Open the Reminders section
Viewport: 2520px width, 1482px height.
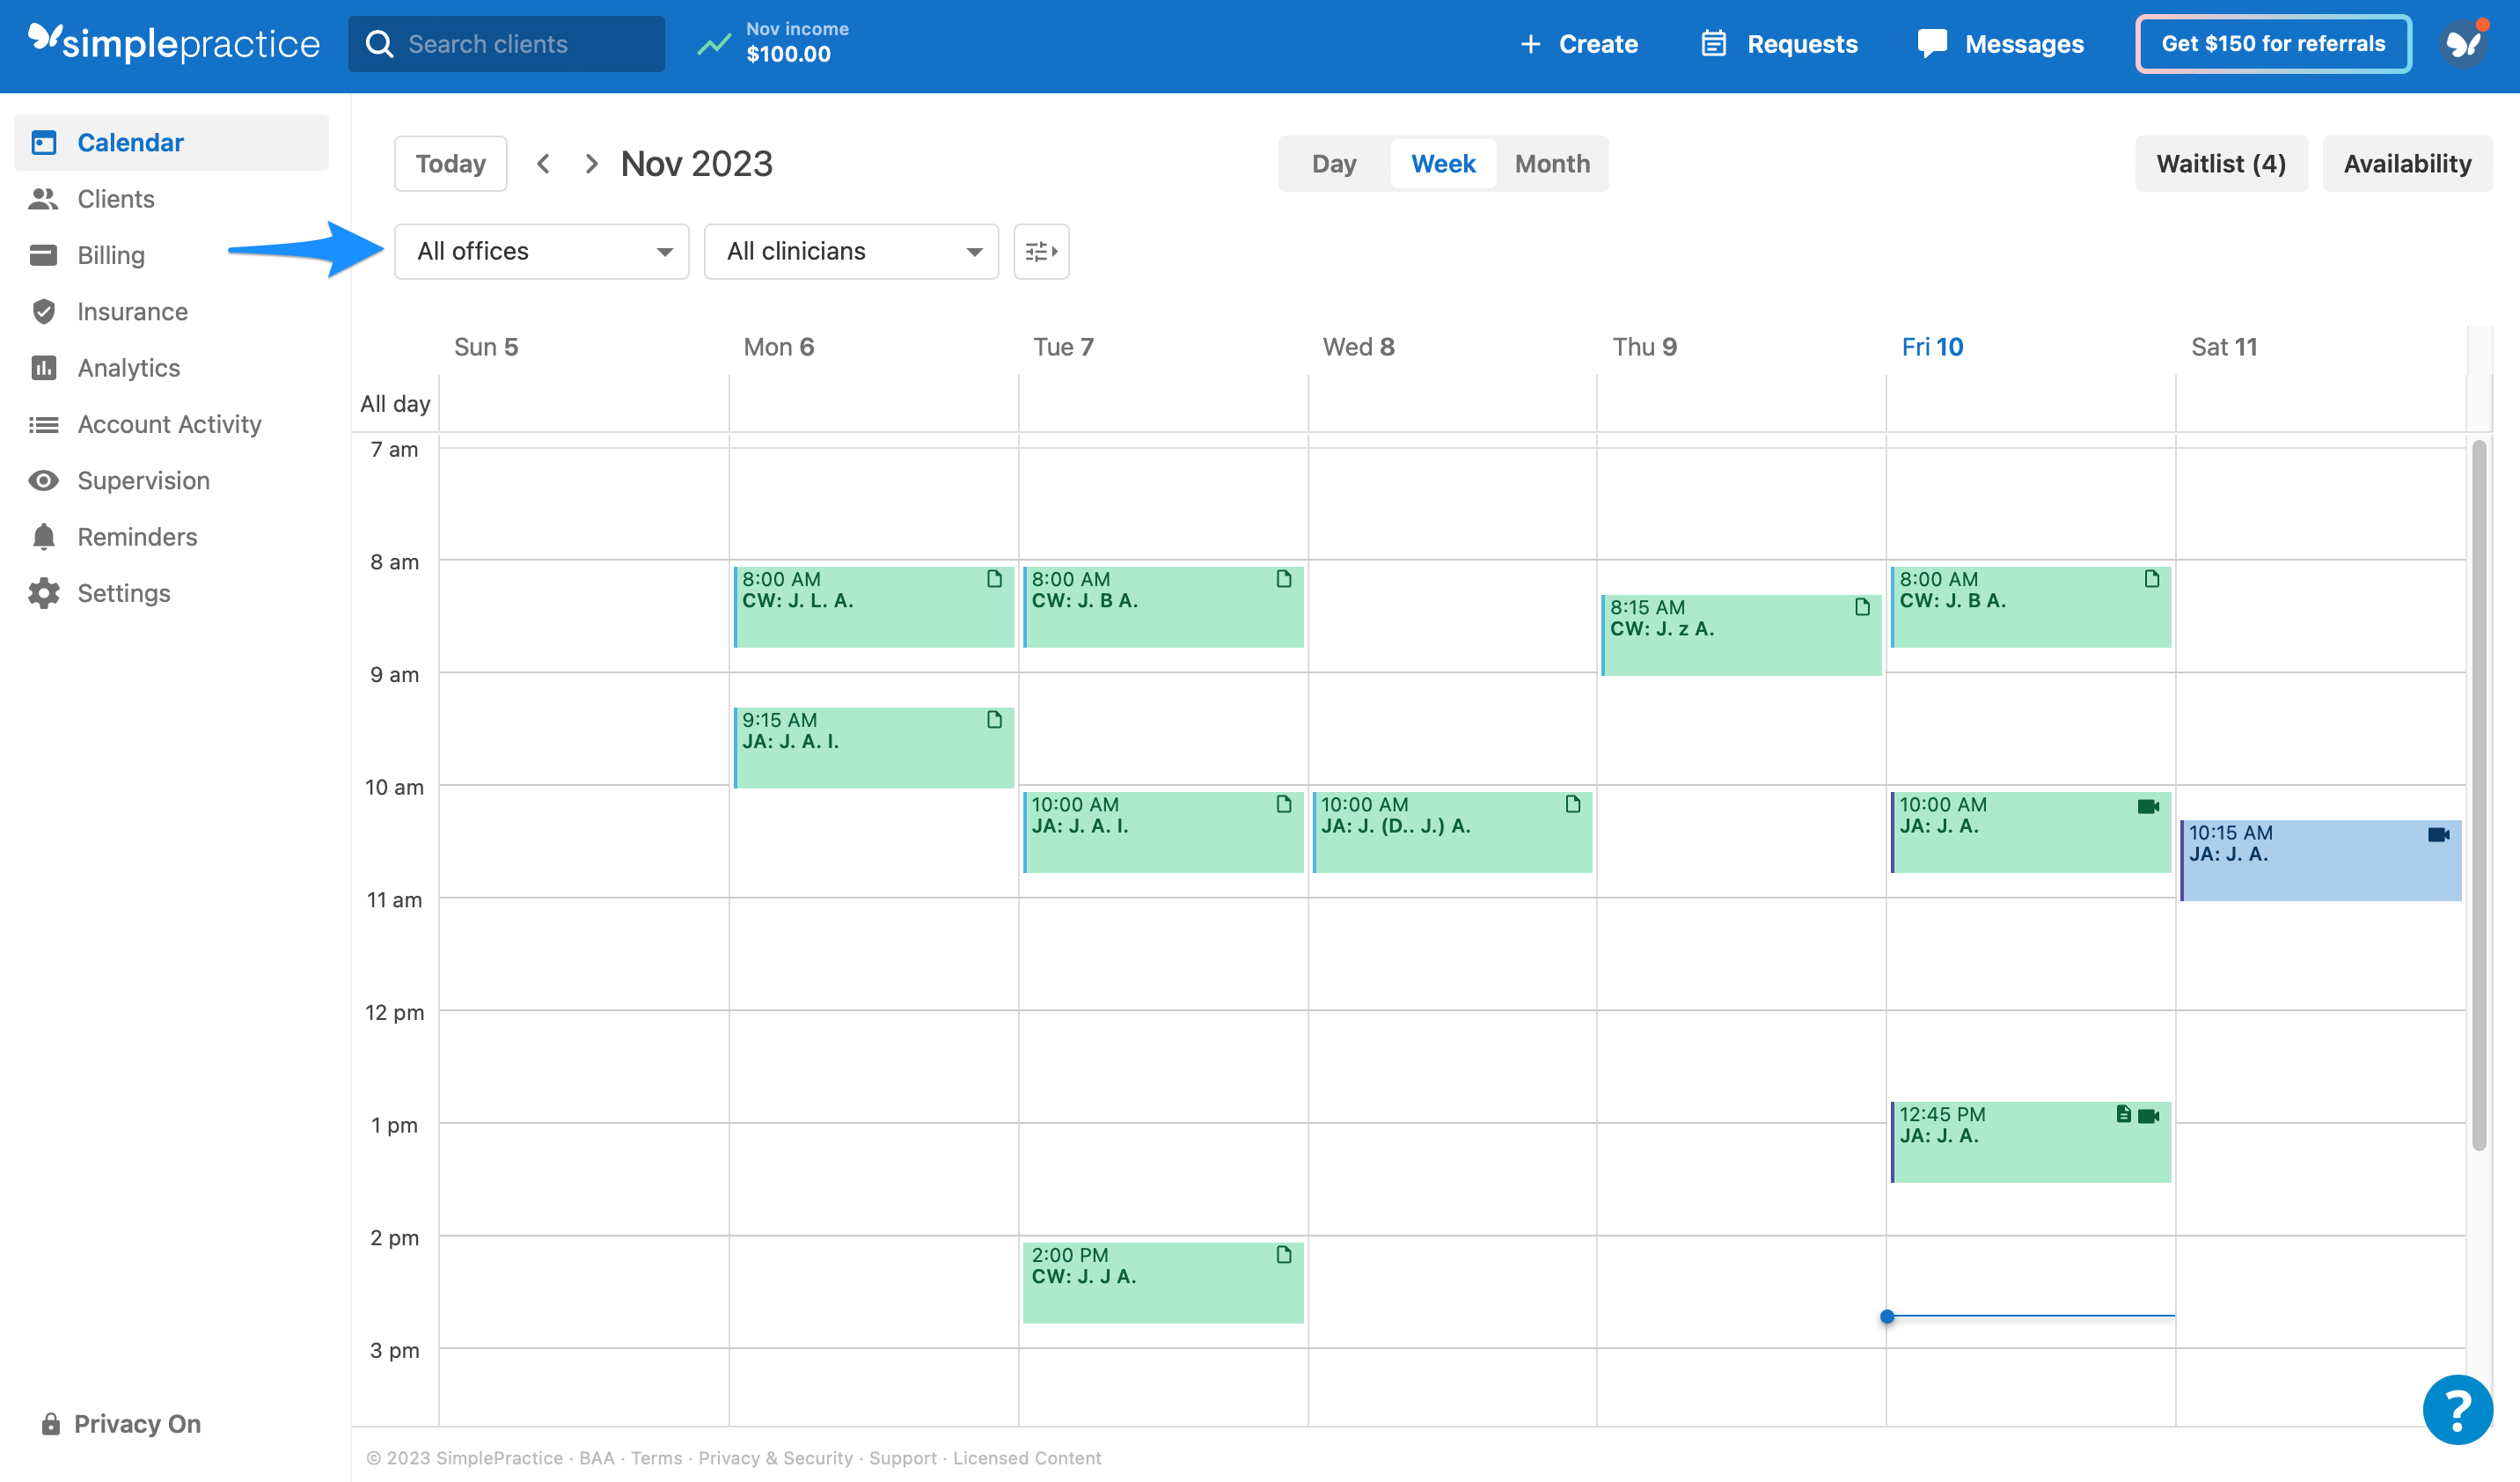137,536
